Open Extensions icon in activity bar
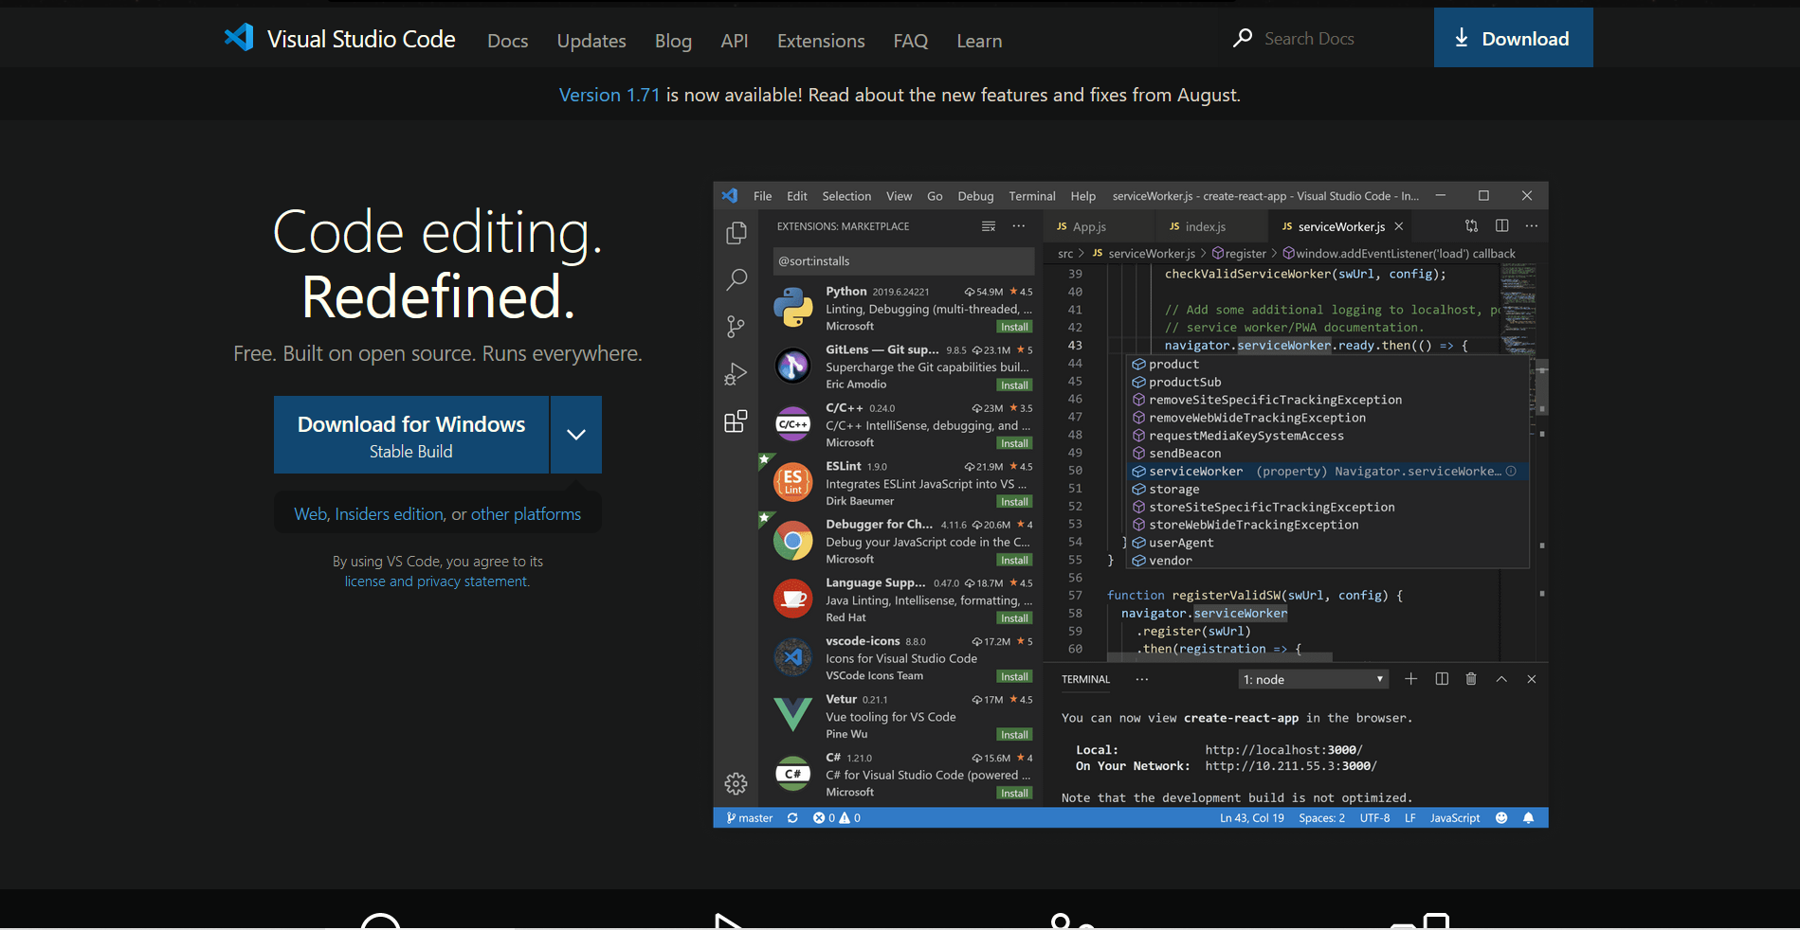This screenshot has height=930, width=1800. coord(736,421)
